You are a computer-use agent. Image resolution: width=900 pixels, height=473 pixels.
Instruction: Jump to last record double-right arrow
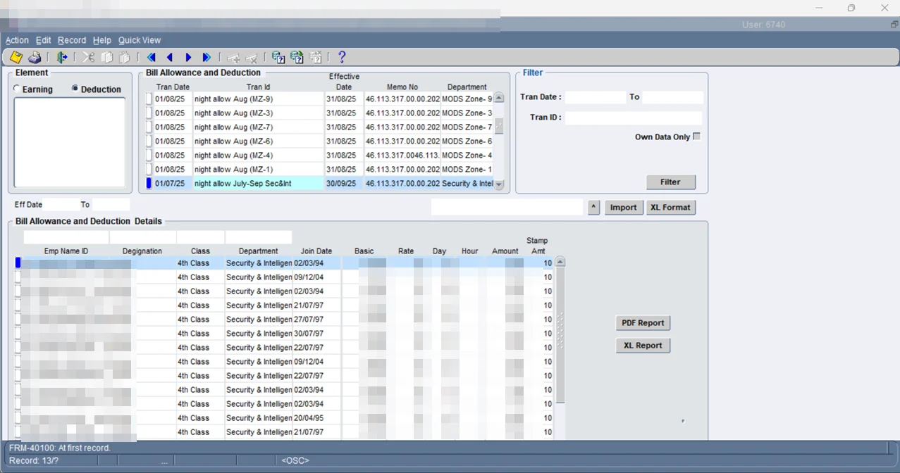pyautogui.click(x=206, y=58)
